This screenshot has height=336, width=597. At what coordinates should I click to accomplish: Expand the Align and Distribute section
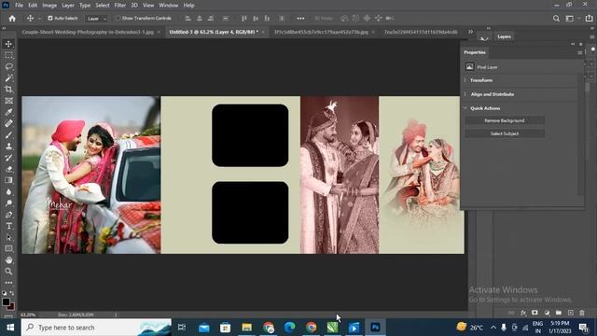(465, 94)
